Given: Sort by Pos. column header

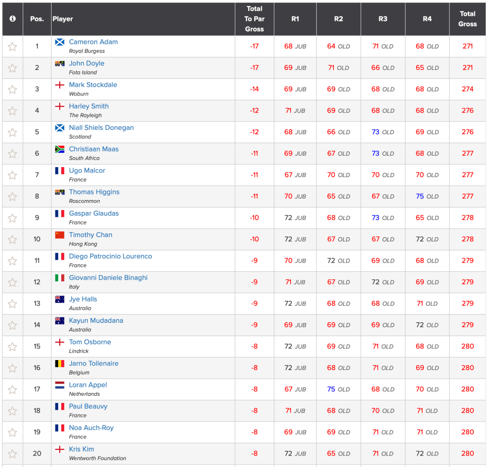Looking at the screenshot, I should [x=37, y=19].
